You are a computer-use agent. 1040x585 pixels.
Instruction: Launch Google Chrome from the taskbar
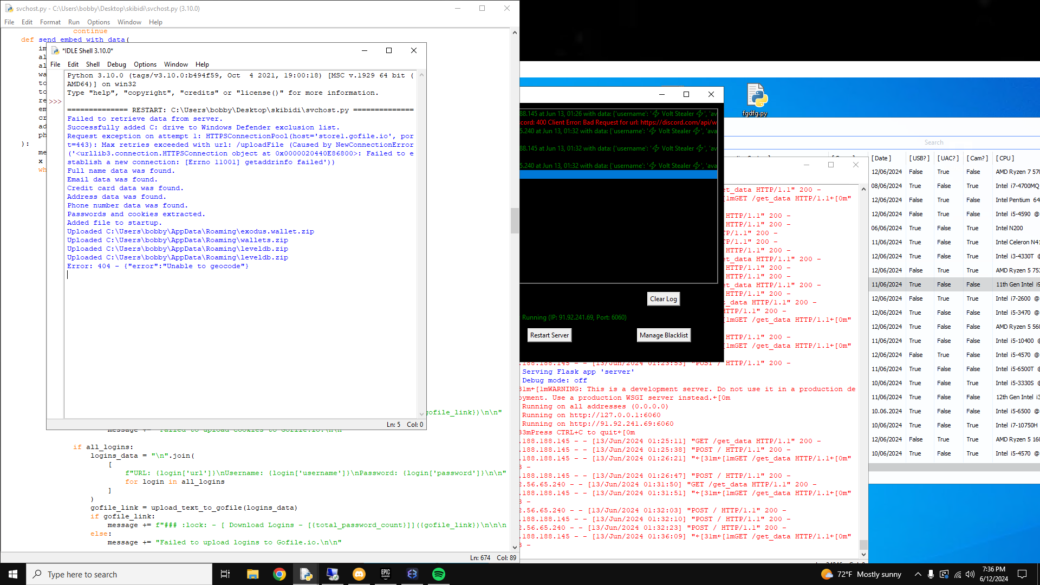coord(279,574)
